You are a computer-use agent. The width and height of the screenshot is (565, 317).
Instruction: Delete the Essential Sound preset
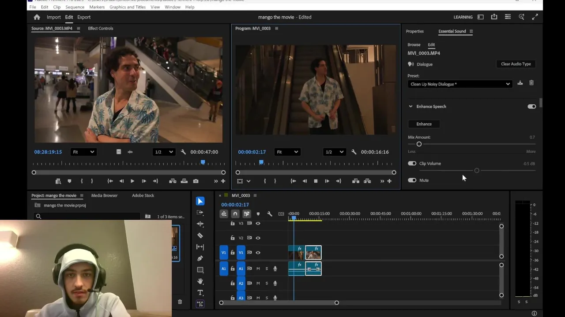tap(531, 83)
